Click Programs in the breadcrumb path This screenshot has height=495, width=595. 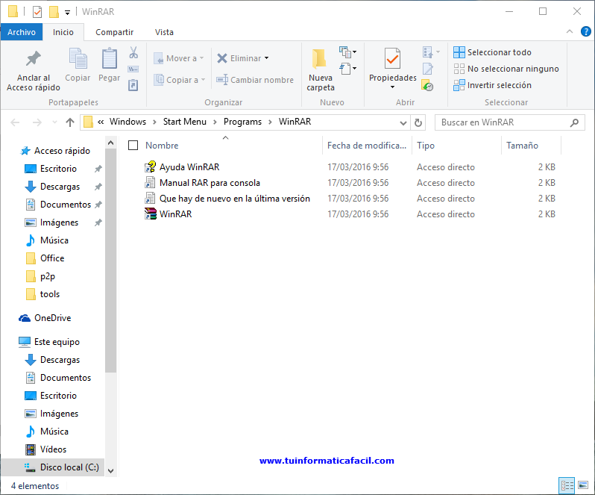[x=242, y=122]
